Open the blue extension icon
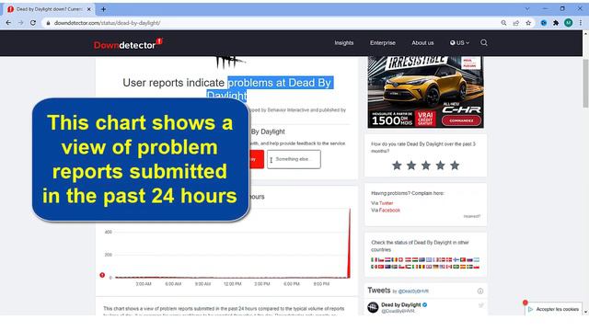Image resolution: width=589 pixels, height=331 pixels. 544,23
